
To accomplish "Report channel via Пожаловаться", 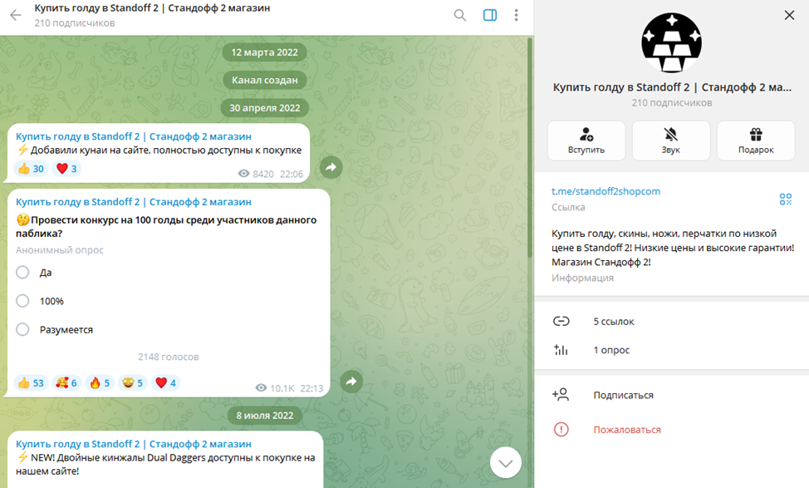I will [671, 430].
